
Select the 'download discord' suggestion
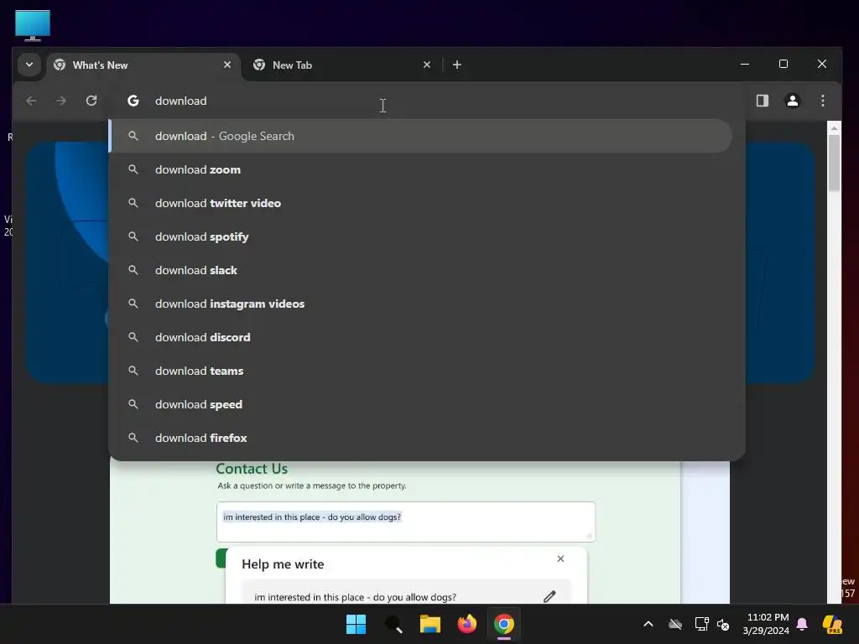click(420, 337)
